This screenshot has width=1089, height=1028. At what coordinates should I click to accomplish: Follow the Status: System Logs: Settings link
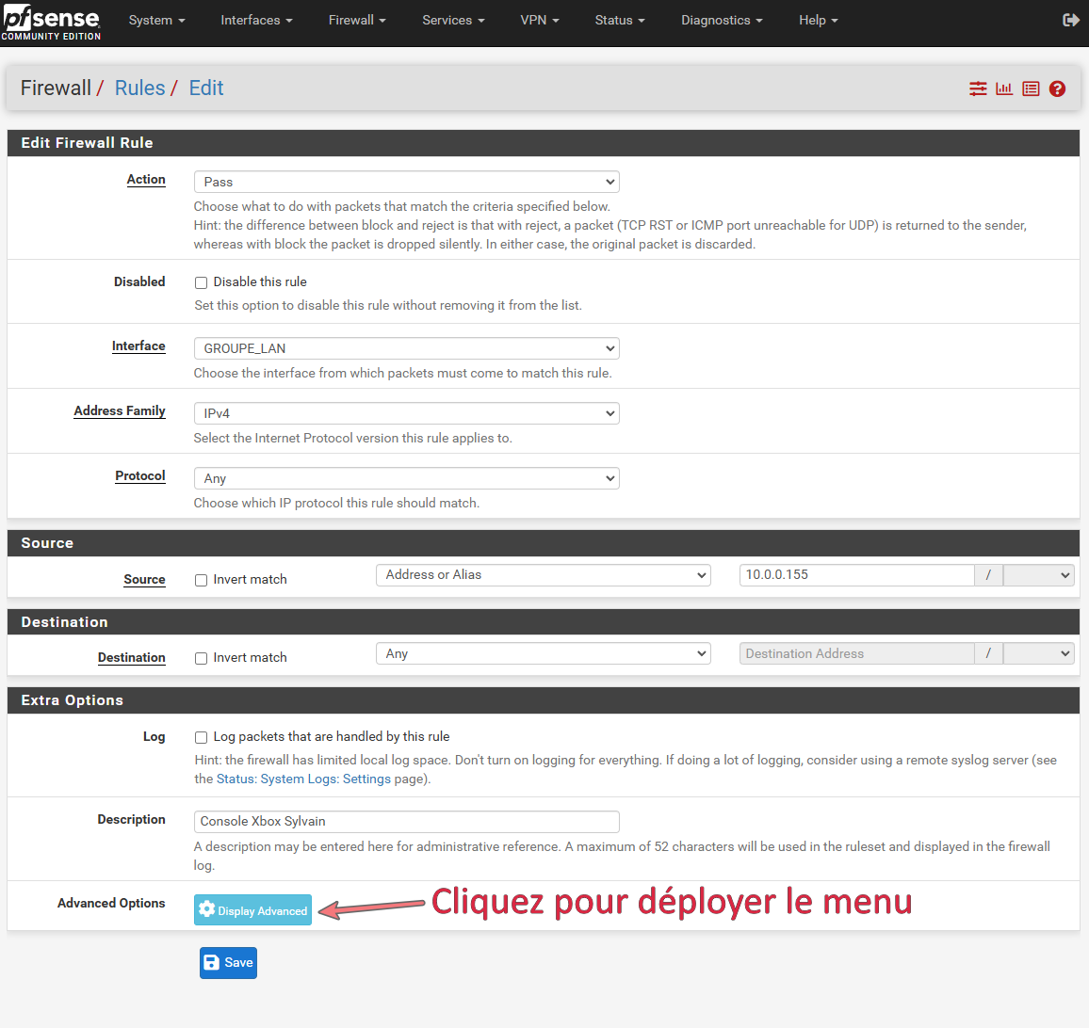pos(303,779)
